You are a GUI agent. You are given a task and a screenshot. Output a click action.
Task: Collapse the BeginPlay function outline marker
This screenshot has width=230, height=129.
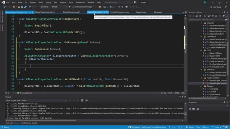(x=18, y=19)
